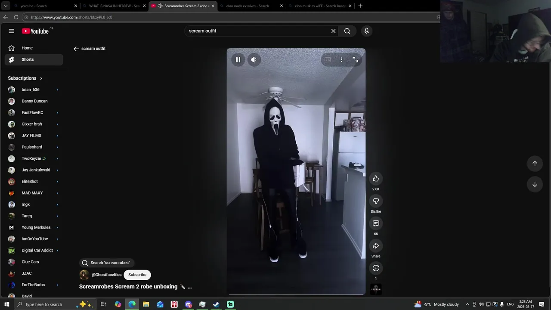Go to the YouTube logo homepage

click(35, 31)
